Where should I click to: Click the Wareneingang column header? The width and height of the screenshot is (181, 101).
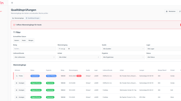[x=73, y=70]
